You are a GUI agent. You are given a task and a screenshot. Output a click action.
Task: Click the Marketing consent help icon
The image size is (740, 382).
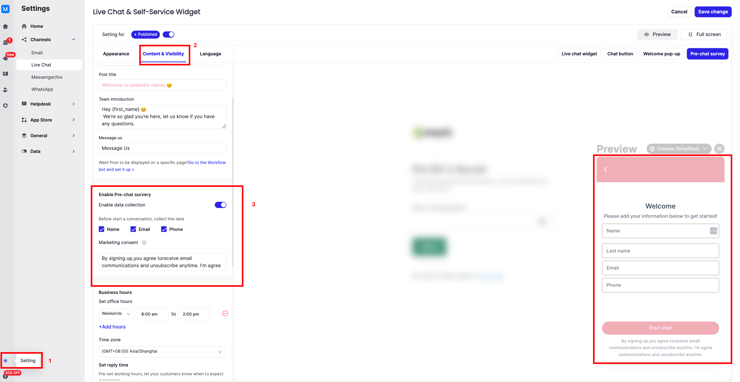coord(144,243)
